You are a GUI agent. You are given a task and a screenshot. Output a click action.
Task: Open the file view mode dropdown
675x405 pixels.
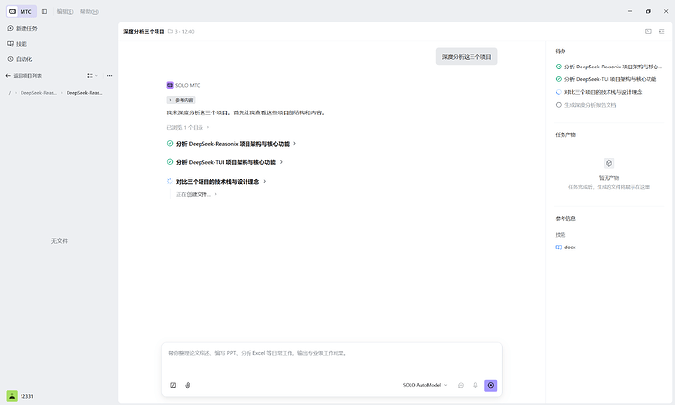pos(92,75)
